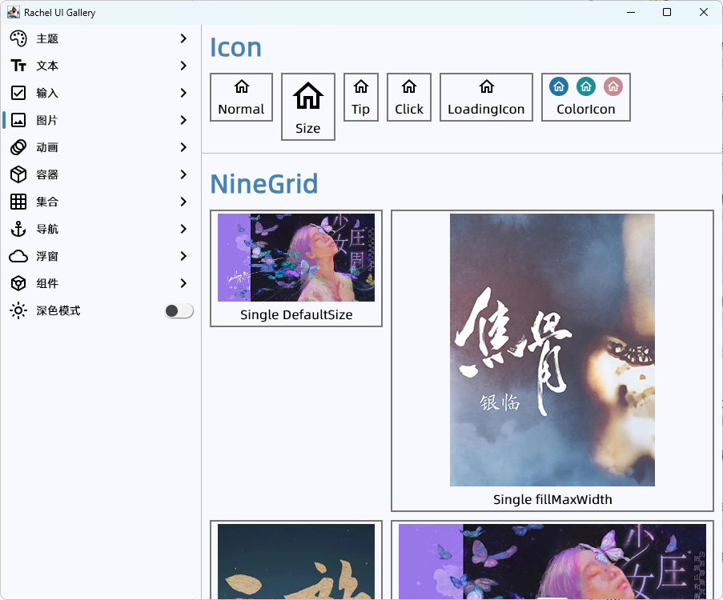
Task: Minimize the Rachel UI Gallery window
Action: point(631,12)
